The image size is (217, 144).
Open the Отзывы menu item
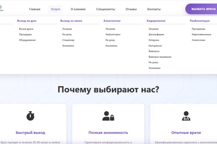tap(131, 9)
